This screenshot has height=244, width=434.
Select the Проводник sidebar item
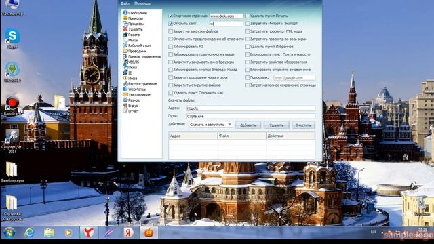[134, 51]
